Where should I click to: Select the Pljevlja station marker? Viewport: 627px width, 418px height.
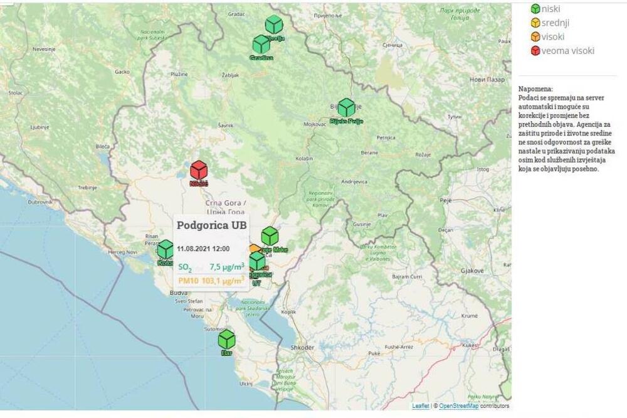[x=274, y=25]
